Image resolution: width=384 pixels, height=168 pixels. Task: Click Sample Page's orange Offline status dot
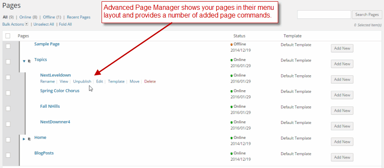tap(231, 44)
